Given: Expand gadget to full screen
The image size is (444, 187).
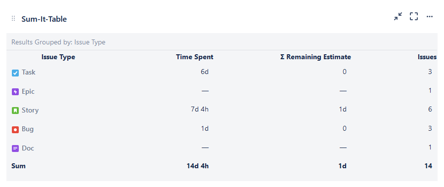Looking at the screenshot, I should tap(414, 16).
